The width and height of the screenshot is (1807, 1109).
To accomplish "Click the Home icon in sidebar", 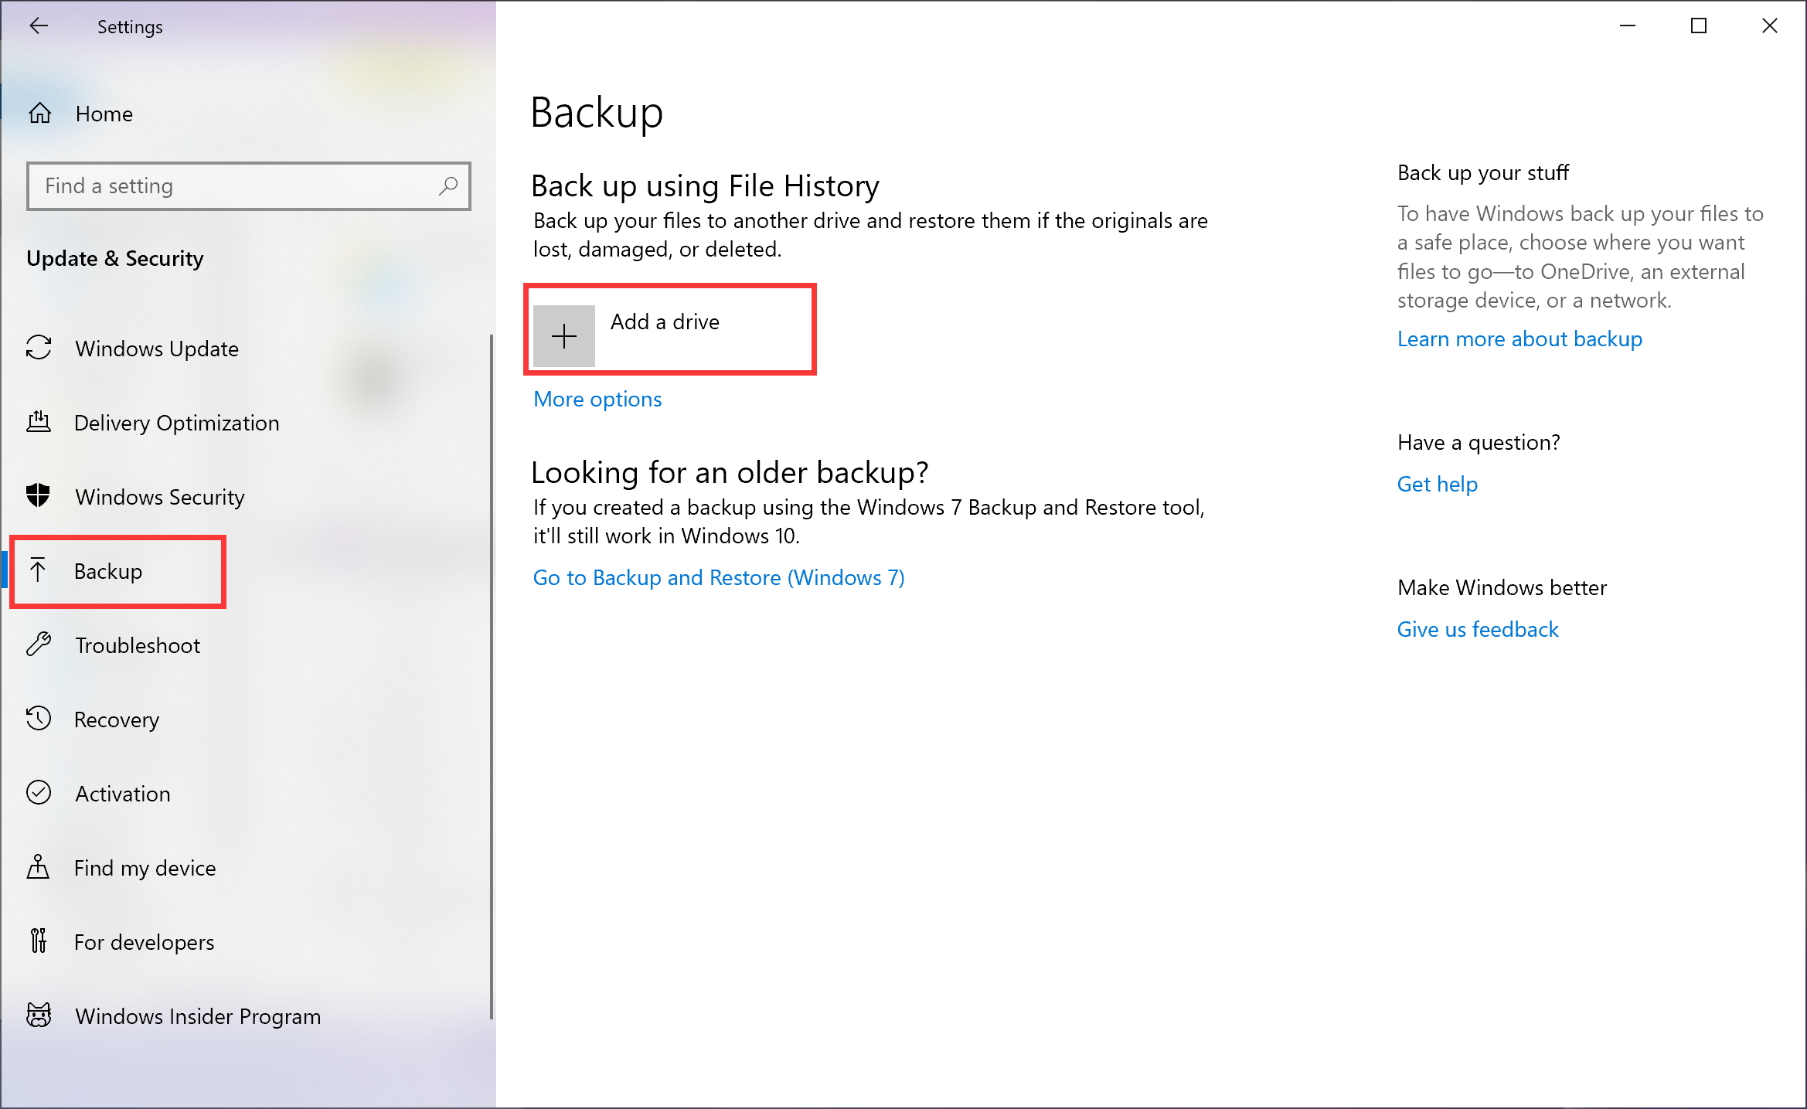I will [x=39, y=114].
